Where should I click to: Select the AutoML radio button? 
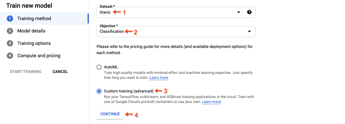[x=99, y=67]
